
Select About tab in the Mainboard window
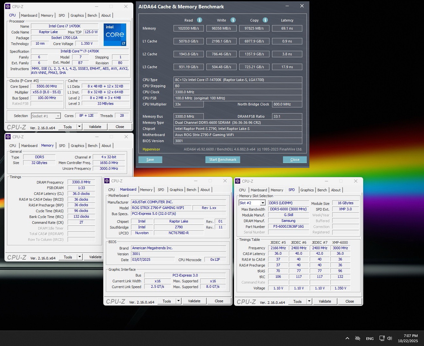(205, 190)
